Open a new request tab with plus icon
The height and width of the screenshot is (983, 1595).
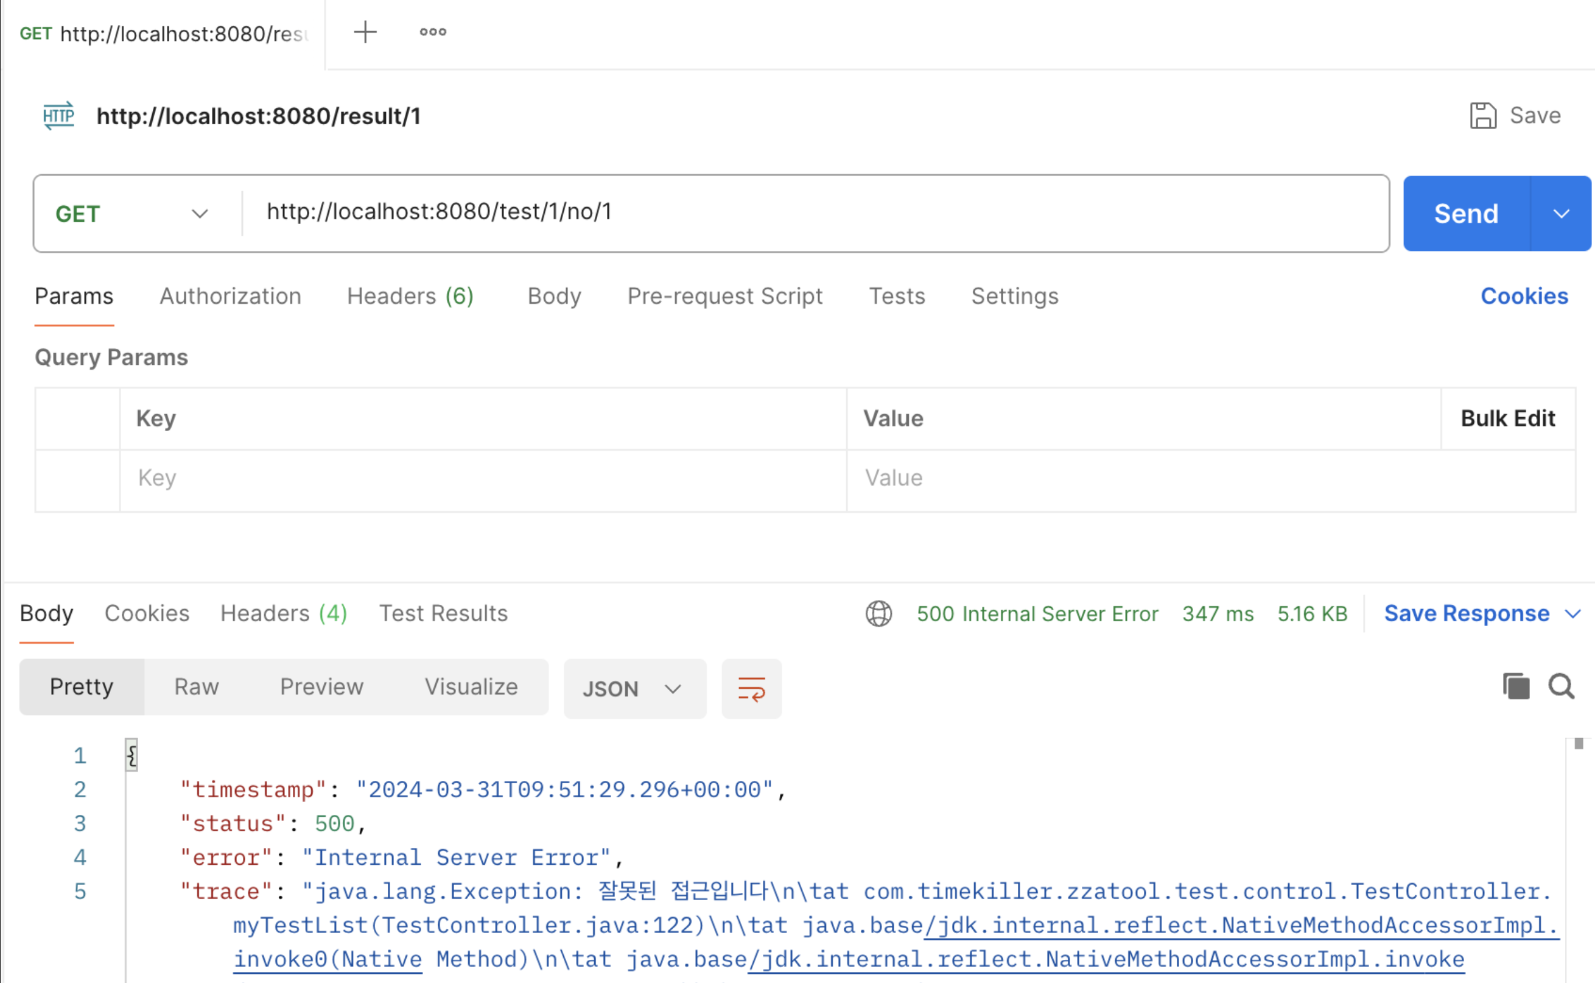(365, 32)
